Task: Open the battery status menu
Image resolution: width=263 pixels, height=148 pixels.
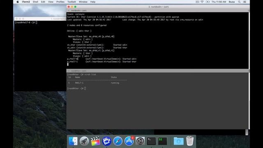Action: click(x=208, y=2)
